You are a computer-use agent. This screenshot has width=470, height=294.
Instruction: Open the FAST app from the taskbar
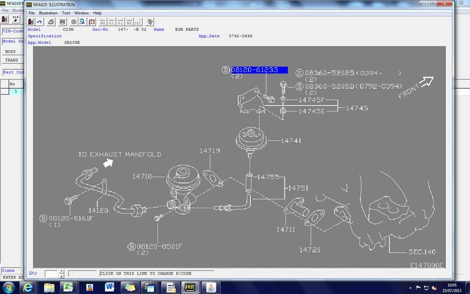(189, 287)
